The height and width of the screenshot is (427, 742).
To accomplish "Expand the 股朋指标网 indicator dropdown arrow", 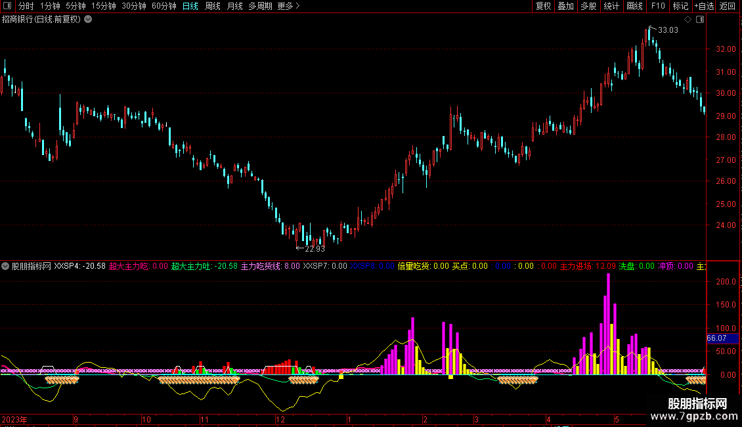I will 6,267.
